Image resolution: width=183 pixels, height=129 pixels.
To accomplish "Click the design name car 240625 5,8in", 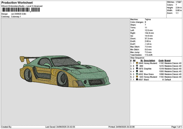I will click(x=19, y=14).
